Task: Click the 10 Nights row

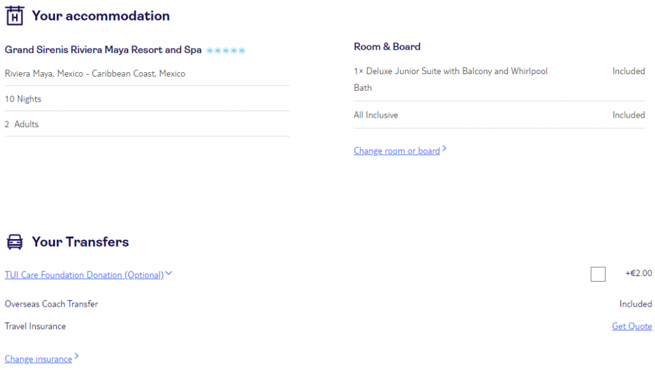Action: click(147, 99)
